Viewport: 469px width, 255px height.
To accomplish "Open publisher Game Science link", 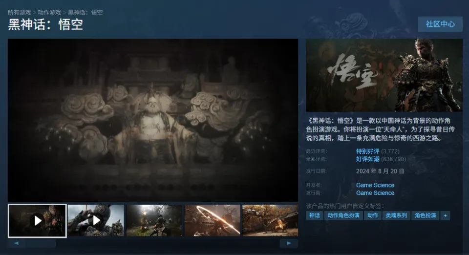I will coord(375,193).
